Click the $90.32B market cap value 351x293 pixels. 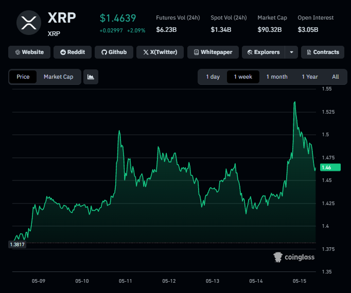(270, 29)
